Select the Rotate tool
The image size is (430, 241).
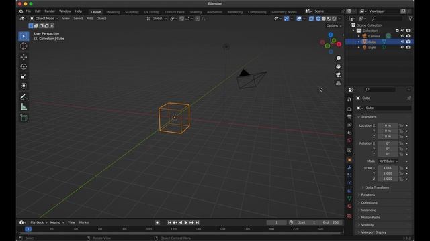24,66
